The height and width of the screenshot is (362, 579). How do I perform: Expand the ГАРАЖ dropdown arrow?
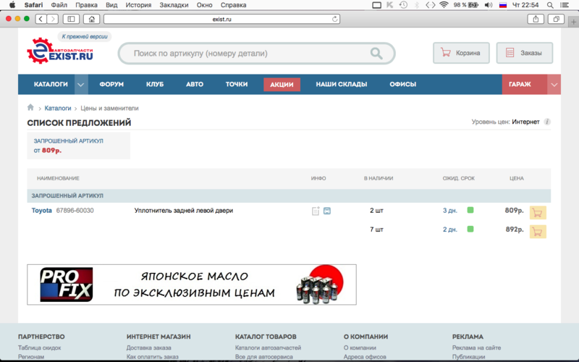(554, 85)
